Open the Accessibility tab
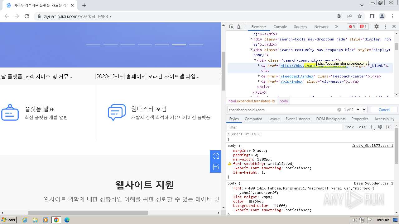The height and width of the screenshot is (224, 399). point(384,119)
